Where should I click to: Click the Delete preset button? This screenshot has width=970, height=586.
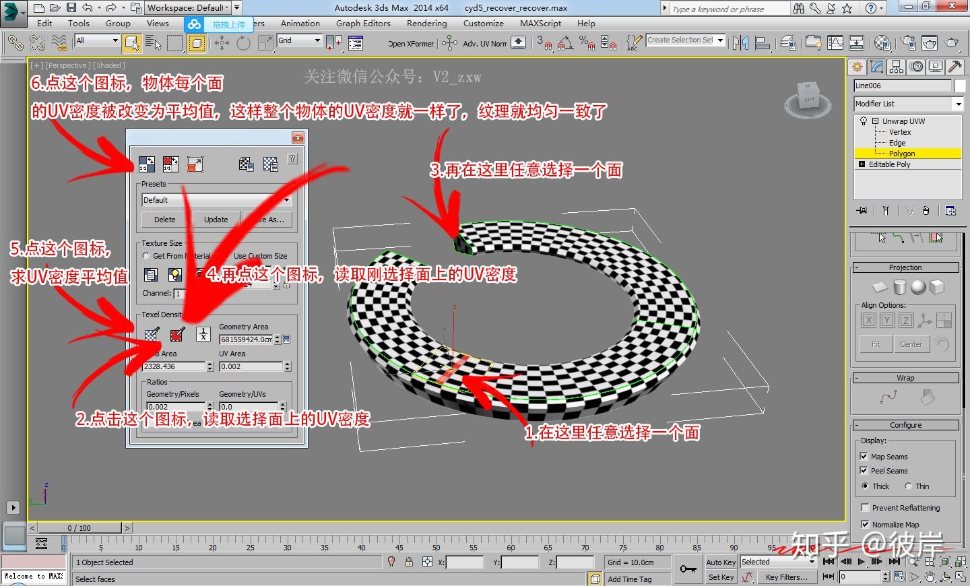(164, 220)
